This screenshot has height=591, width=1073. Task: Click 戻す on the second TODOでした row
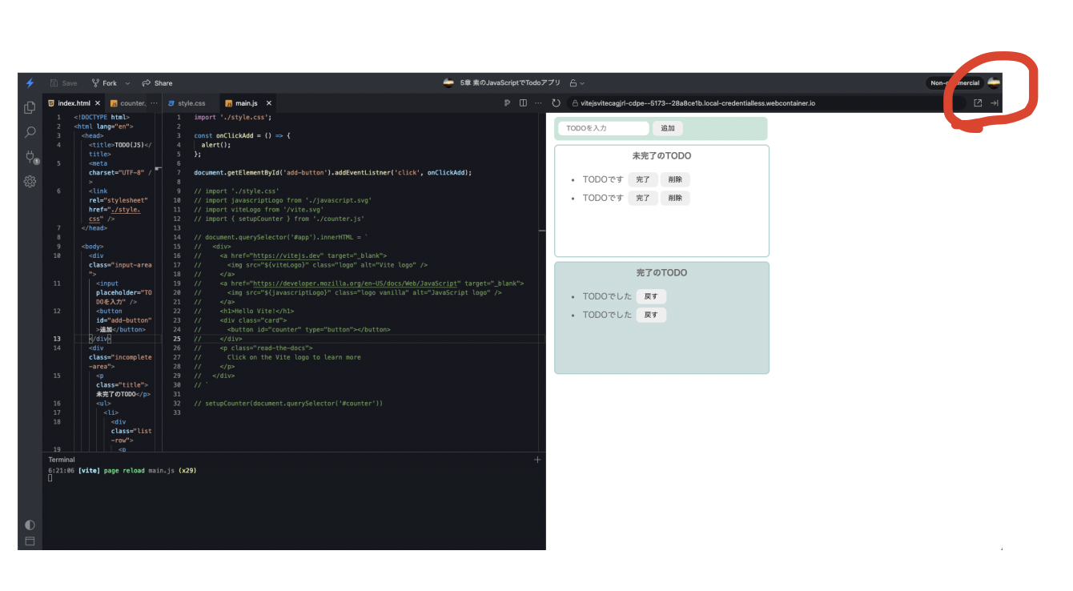pyautogui.click(x=651, y=315)
